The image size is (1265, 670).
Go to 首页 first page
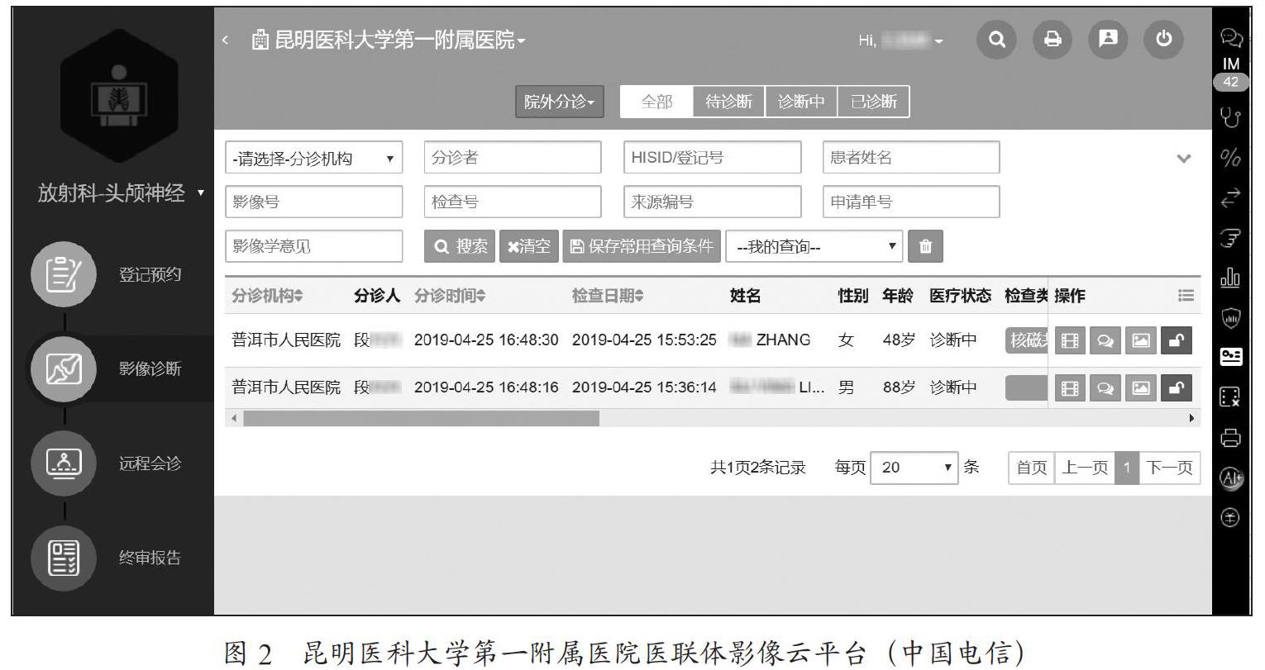pos(1031,468)
